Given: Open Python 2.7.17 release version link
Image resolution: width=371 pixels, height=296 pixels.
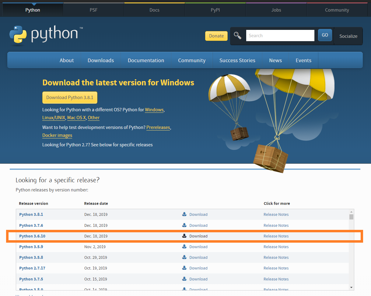Looking at the screenshot, I should [32, 268].
